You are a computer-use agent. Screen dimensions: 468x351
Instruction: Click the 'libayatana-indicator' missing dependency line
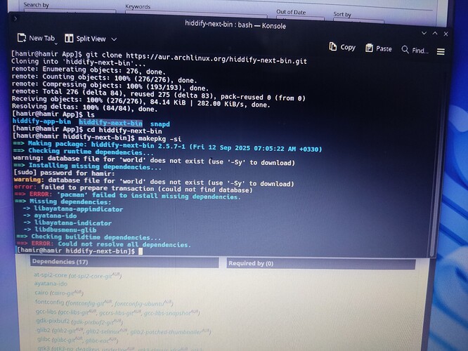click(x=73, y=223)
